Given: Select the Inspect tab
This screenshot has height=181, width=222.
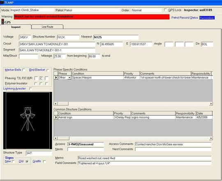Looking at the screenshot, I should pos(16,27).
